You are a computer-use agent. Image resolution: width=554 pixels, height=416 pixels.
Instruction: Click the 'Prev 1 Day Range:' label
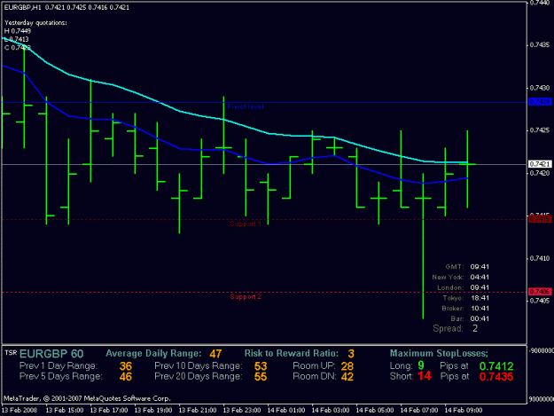coord(59,365)
